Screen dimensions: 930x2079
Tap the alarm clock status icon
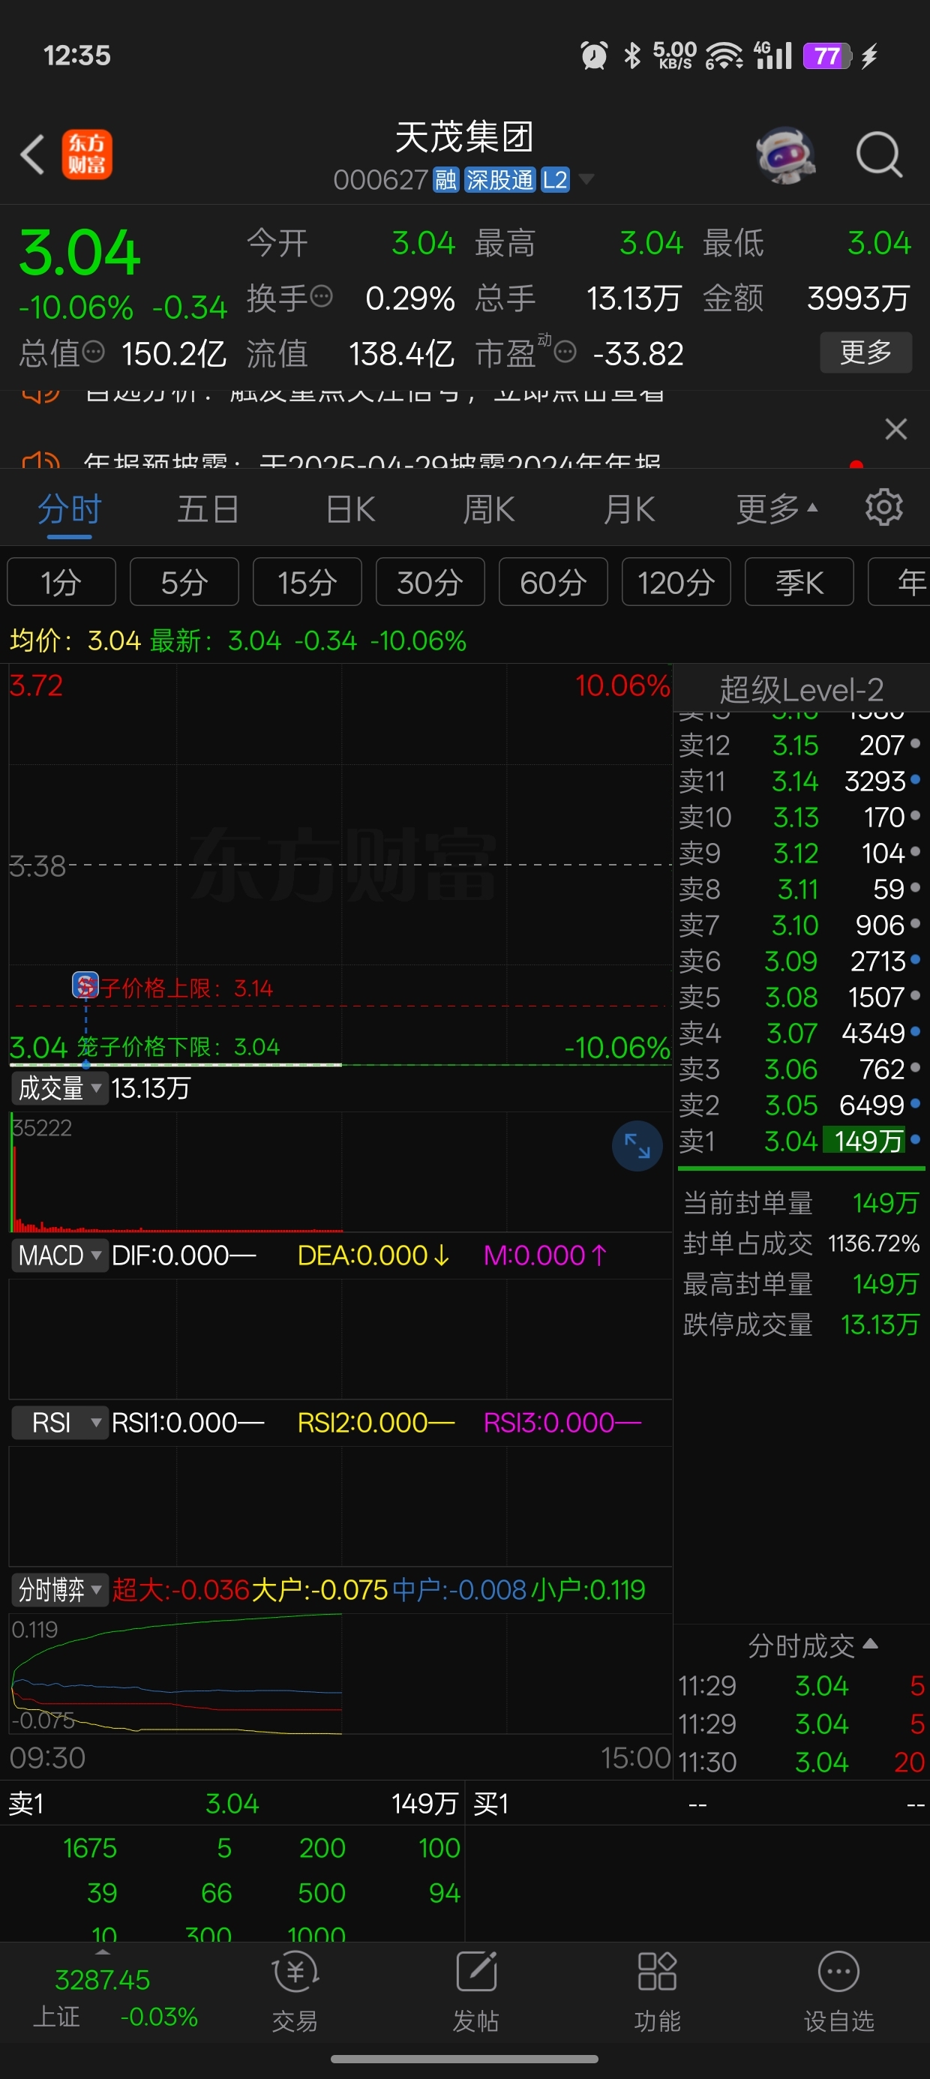[594, 55]
